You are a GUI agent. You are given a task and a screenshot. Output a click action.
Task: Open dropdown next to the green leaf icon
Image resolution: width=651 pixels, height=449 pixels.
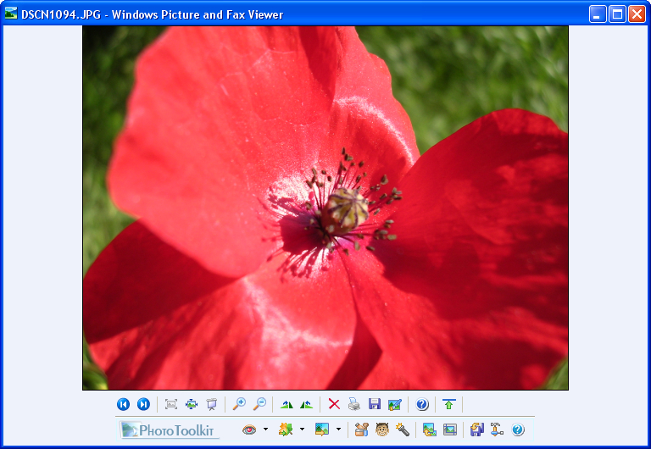tap(302, 430)
